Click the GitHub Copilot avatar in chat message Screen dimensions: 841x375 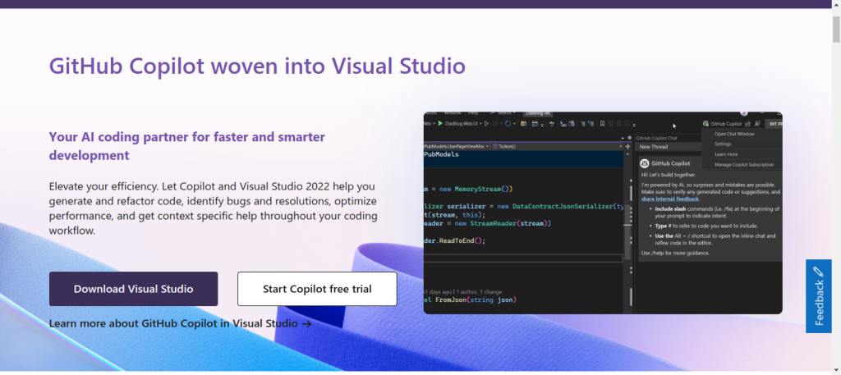point(645,163)
